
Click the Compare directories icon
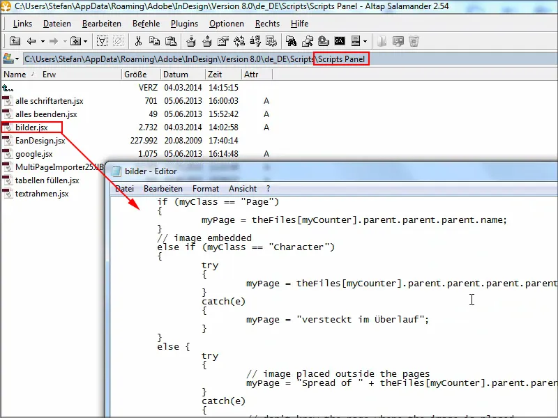pyautogui.click(x=239, y=41)
